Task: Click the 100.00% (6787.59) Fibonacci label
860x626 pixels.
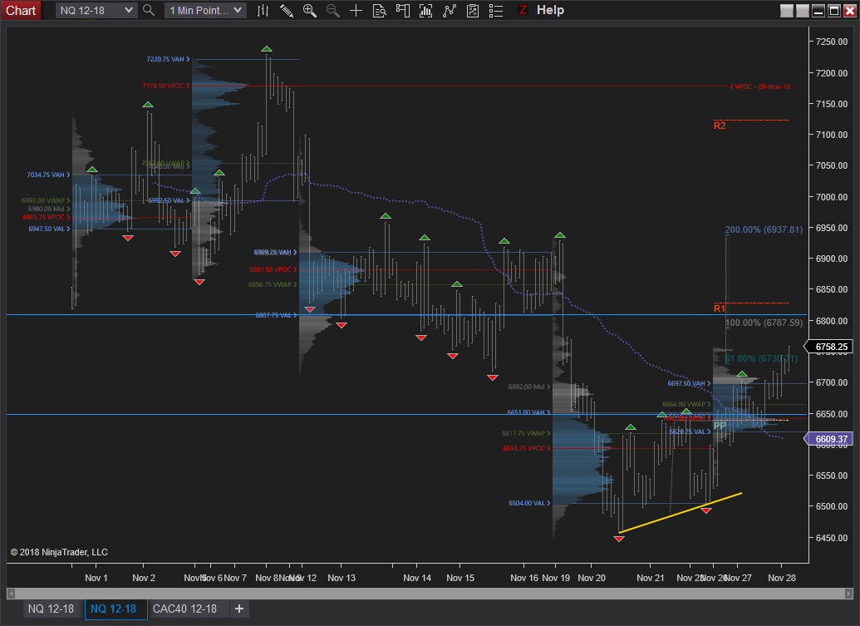Action: coord(764,323)
